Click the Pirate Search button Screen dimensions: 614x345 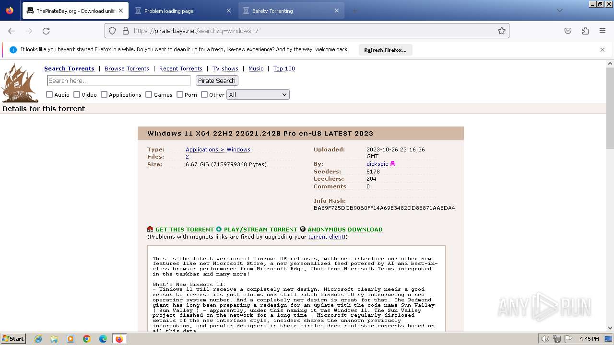pyautogui.click(x=217, y=80)
